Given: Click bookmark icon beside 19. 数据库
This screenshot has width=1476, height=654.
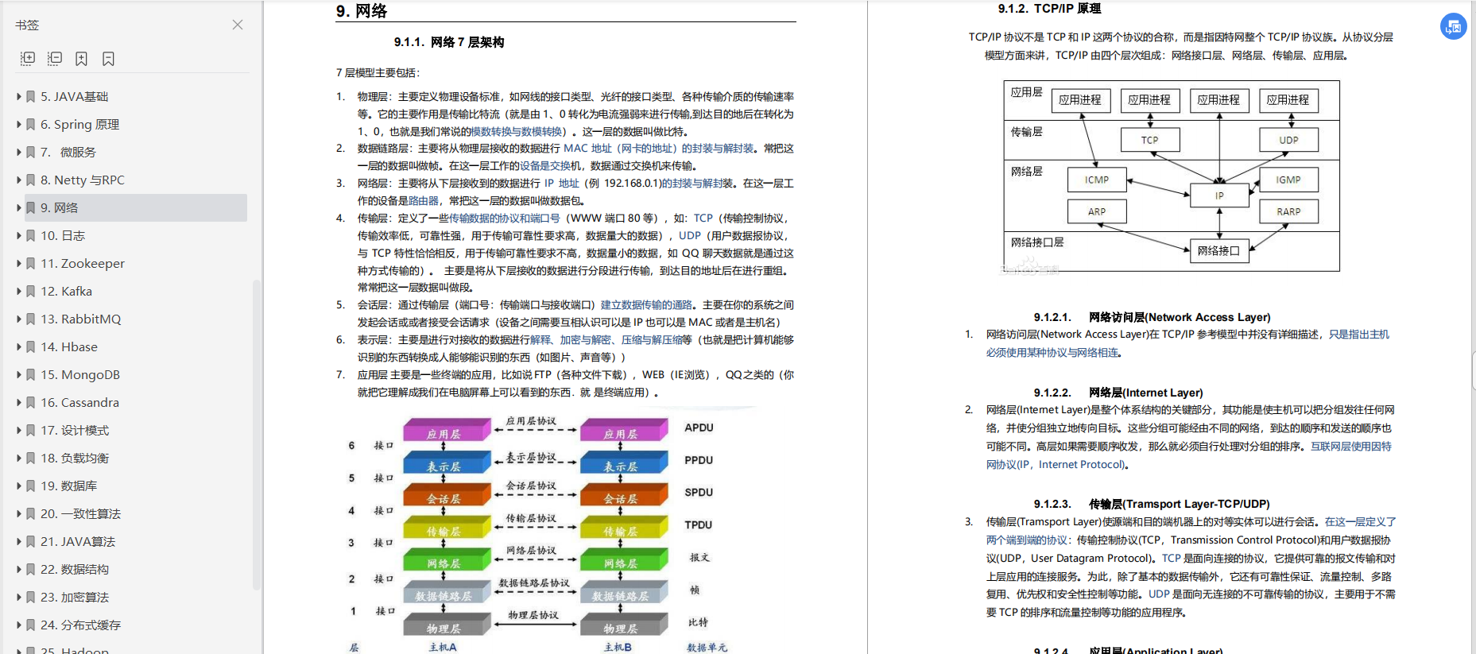Looking at the screenshot, I should [x=31, y=486].
